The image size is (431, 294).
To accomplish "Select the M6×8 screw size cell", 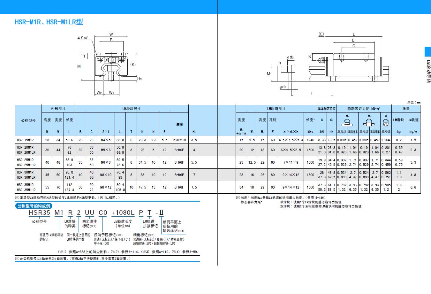I will [106, 162].
